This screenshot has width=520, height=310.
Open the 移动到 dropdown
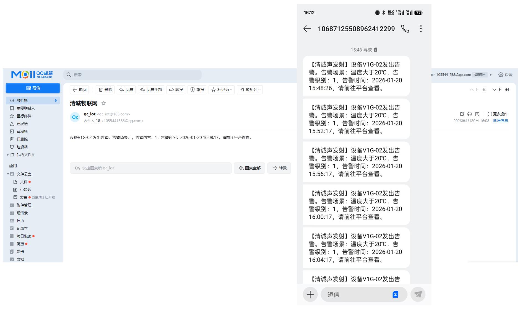point(250,90)
